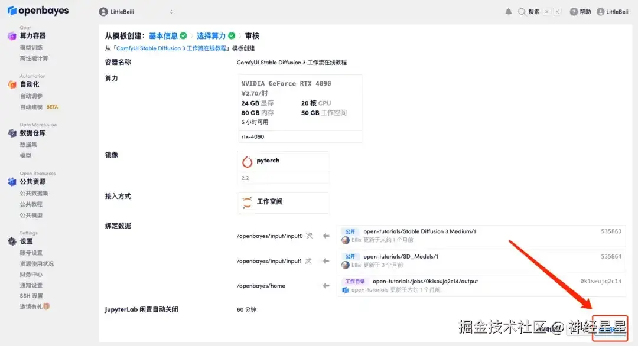Click the 工作目录 tag

coord(355,282)
